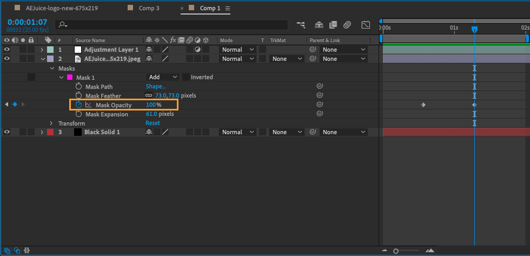Expand the Transform property group

pyautogui.click(x=52, y=123)
